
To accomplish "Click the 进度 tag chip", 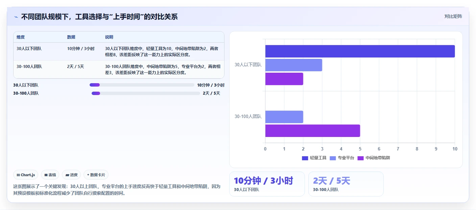I will coord(71,175).
